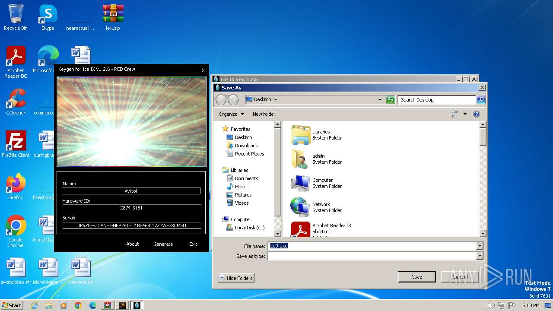Click the Forward arrow in Save As
This screenshot has width=553, height=311.
233,100
